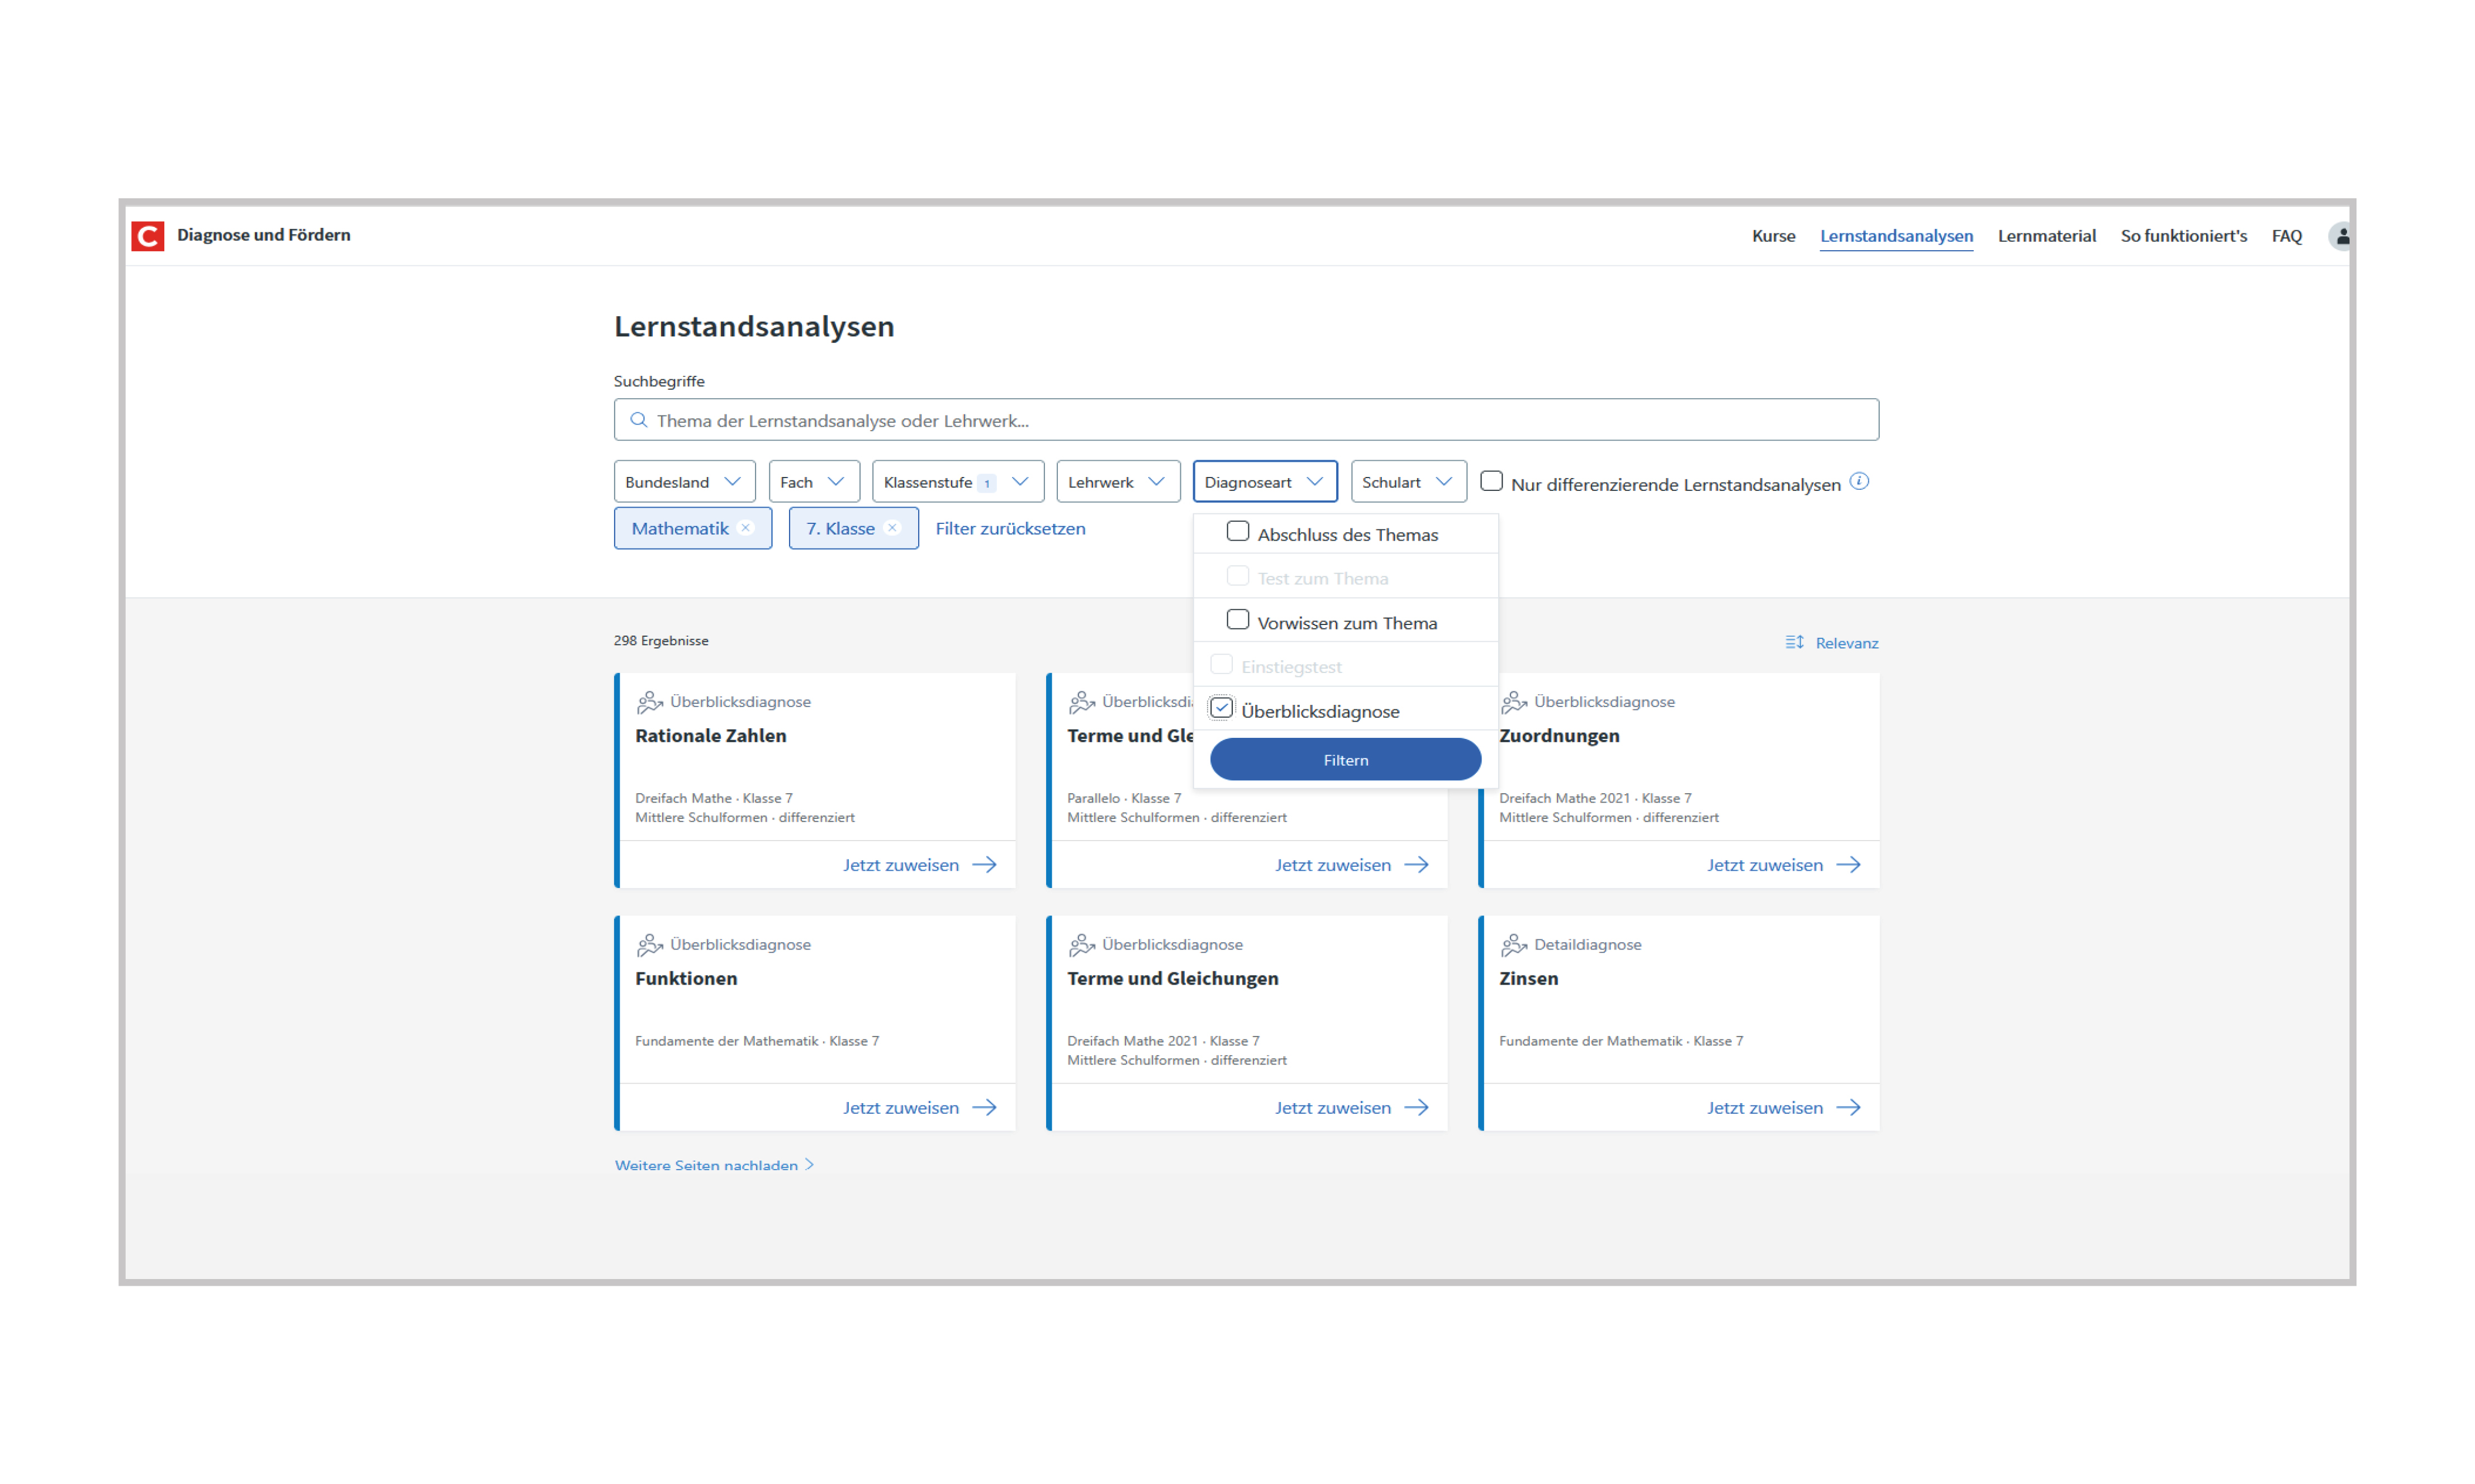2475x1484 pixels.
Task: Click the Überblicksdiagnose icon on the Rationale Zahlen card
Action: [651, 701]
